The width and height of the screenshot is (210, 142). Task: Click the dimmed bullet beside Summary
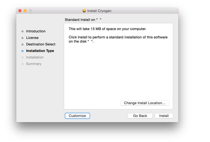pyautogui.click(x=23, y=64)
